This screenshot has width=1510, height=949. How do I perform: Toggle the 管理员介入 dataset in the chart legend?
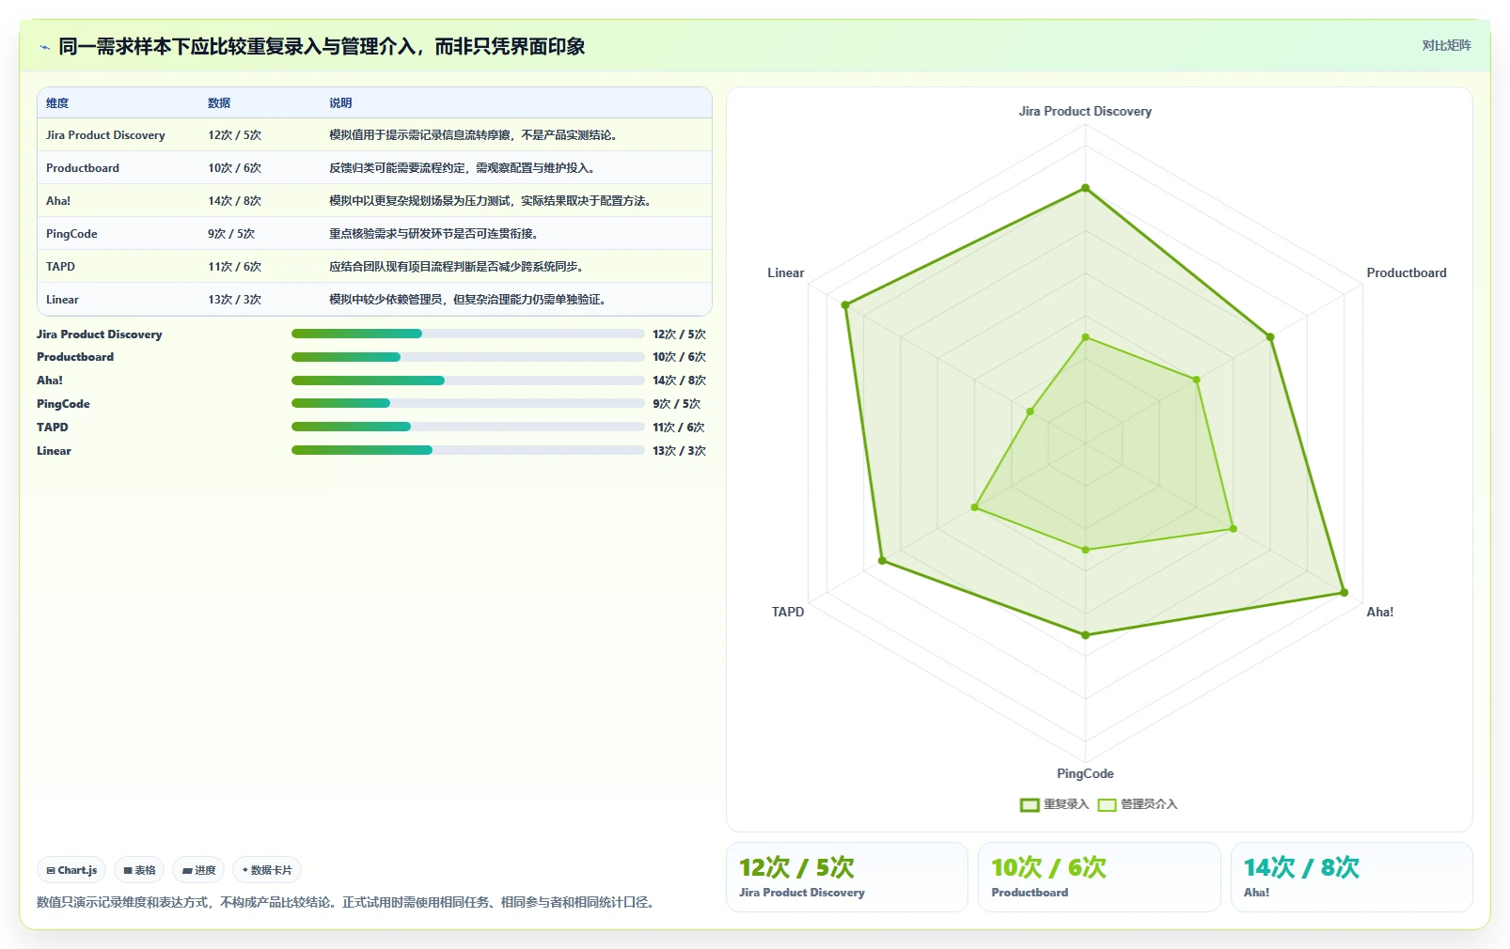(1138, 804)
